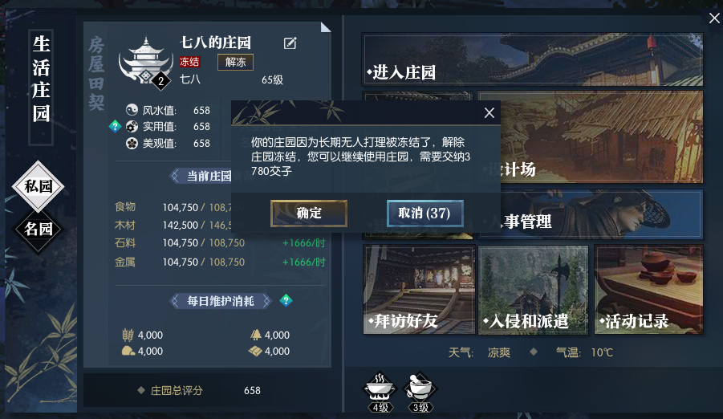Image resolution: width=723 pixels, height=419 pixels.
Task: Close the freeze notice dialog
Action: [489, 113]
